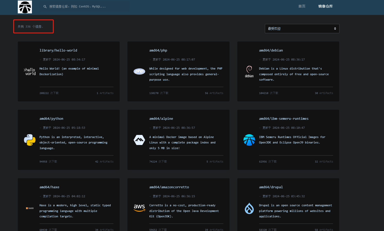Click the '56 Artifacts' text on php card
Image resolution: width=384 pixels, height=231 pixels.
tap(214, 93)
